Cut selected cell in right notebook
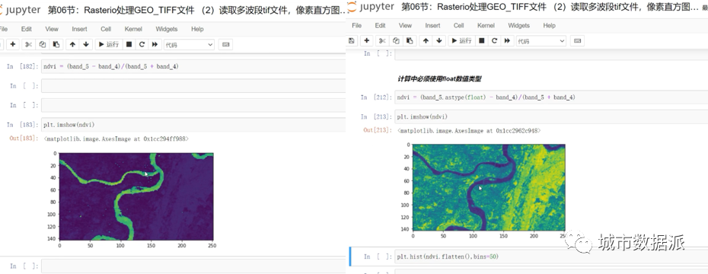This screenshot has height=274, width=708. [382, 40]
